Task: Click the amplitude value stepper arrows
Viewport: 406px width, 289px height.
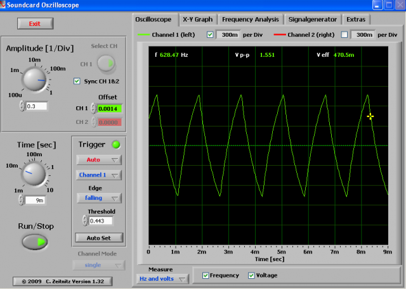Action: click(22, 106)
